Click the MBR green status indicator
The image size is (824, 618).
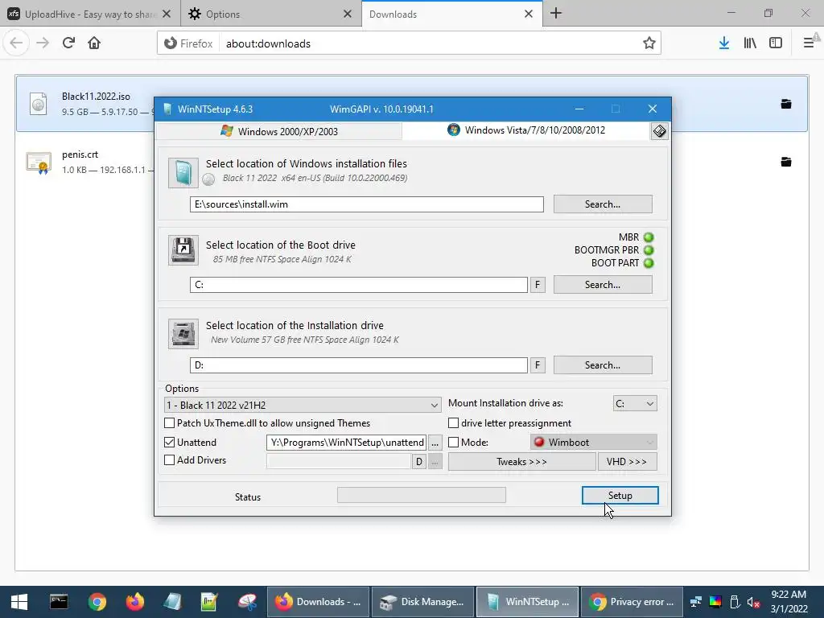(x=649, y=237)
